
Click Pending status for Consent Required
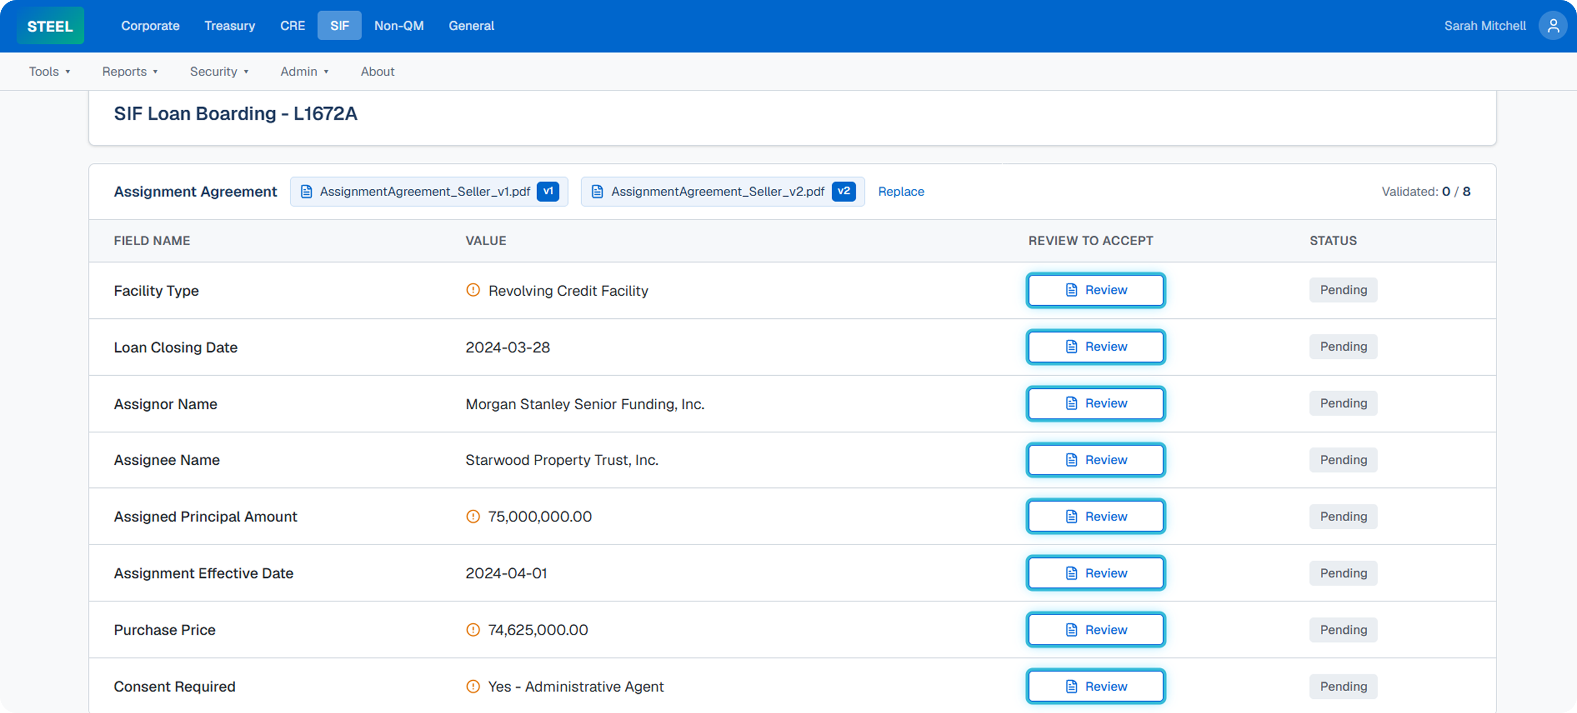pyautogui.click(x=1344, y=687)
